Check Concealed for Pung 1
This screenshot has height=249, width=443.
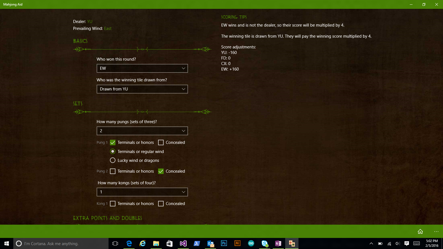point(161,142)
